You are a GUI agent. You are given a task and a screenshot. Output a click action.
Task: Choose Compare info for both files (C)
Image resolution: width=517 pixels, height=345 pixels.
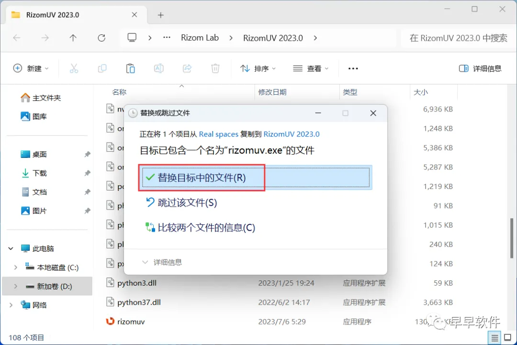coord(201,227)
